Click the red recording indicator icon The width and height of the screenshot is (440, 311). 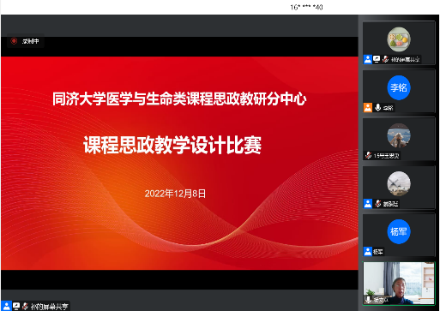pos(14,41)
